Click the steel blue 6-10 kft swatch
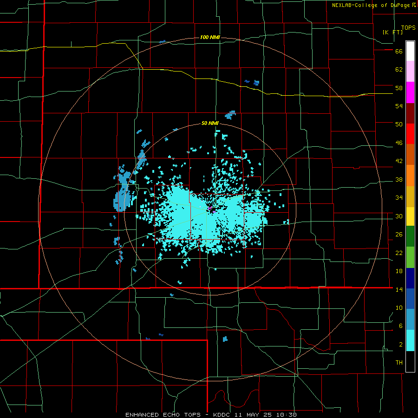Screen dimensions: 418x418 click(410, 320)
